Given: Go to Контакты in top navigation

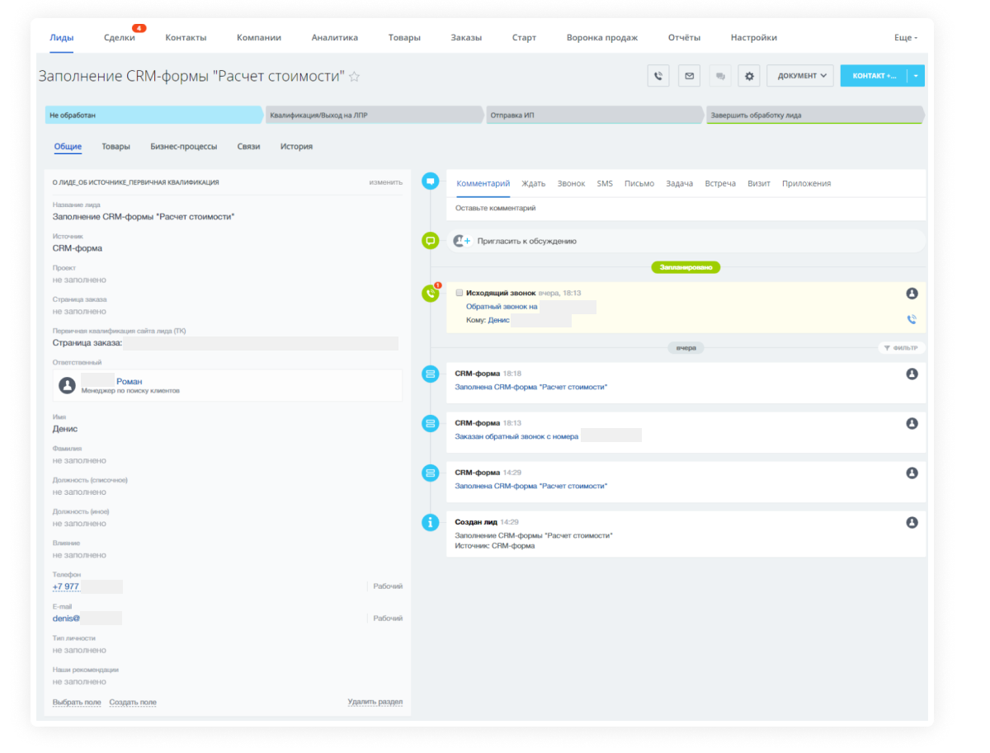Looking at the screenshot, I should click(186, 38).
